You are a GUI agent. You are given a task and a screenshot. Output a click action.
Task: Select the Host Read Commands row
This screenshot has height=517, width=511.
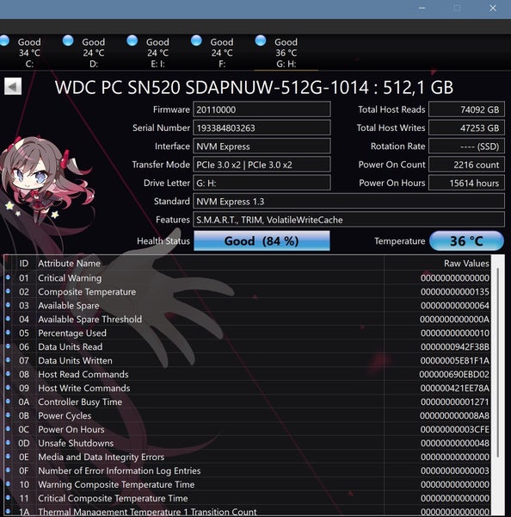click(x=248, y=374)
